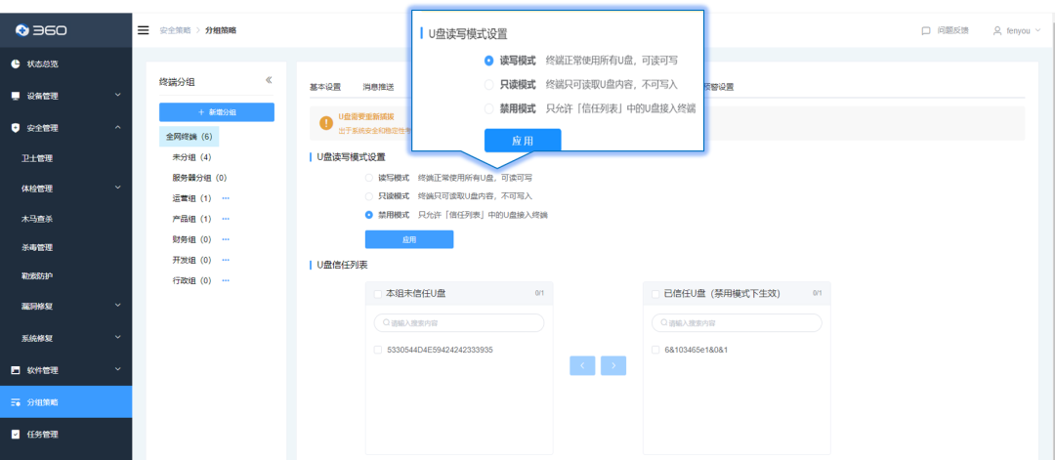The image size is (1055, 460).
Task: Click the 应用 button in the popup
Action: [x=523, y=141]
